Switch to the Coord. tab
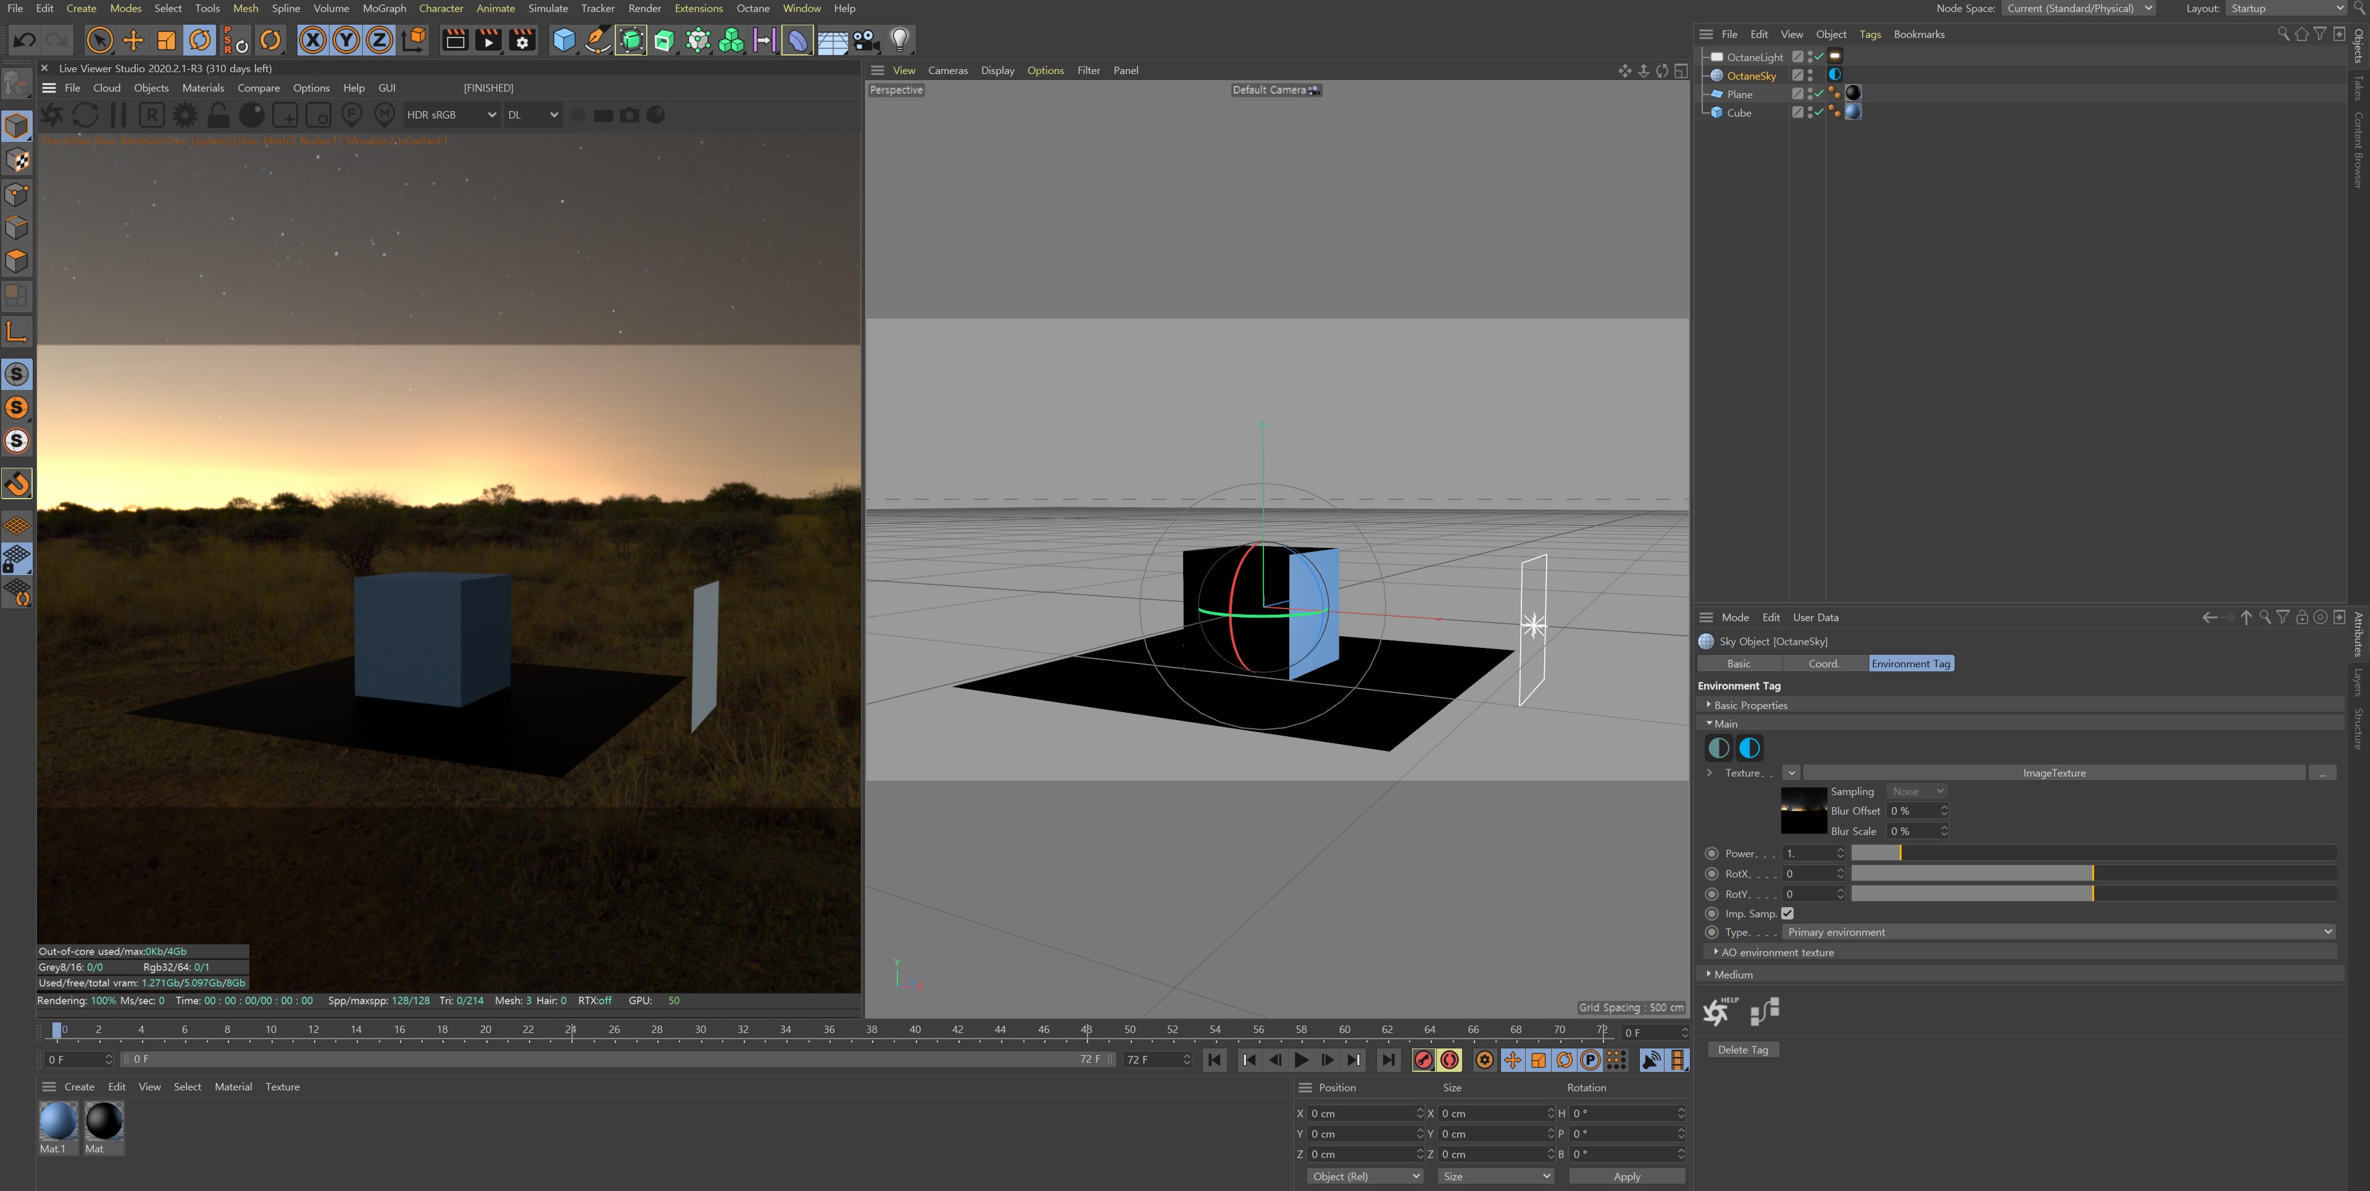2370x1191 pixels. click(1824, 663)
